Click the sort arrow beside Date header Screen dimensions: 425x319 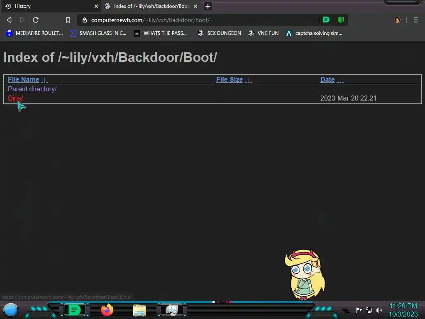coord(340,80)
